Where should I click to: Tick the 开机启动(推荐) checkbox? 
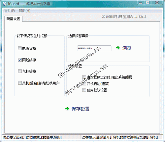84,84
